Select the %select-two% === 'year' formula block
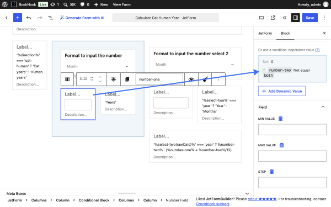The height and width of the screenshot is (207, 331). (x=220, y=105)
